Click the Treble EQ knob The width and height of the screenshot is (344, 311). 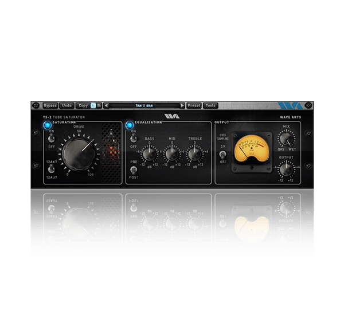click(194, 154)
